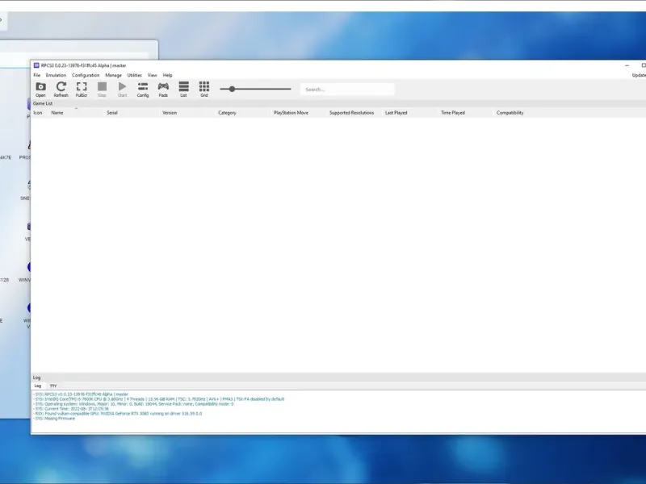Open the Manage menu

[x=113, y=75]
